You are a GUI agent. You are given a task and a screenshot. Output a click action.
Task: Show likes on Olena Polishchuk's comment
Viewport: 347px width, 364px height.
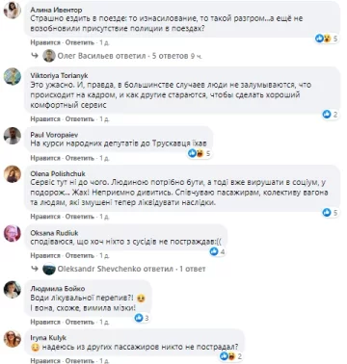[x=331, y=213]
